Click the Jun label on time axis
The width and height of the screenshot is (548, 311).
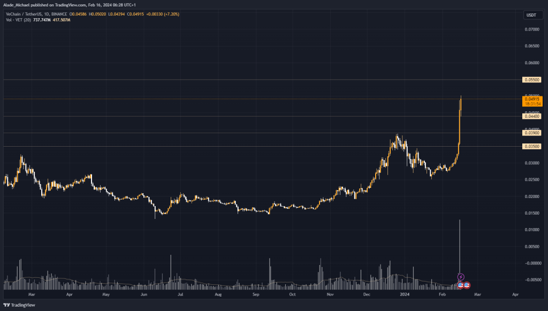click(143, 294)
